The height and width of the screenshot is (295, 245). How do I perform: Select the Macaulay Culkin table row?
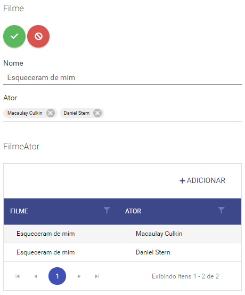point(123,234)
